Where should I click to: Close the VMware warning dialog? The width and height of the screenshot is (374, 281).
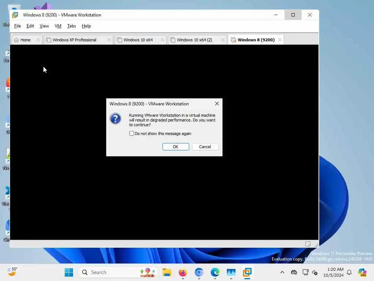[217, 104]
